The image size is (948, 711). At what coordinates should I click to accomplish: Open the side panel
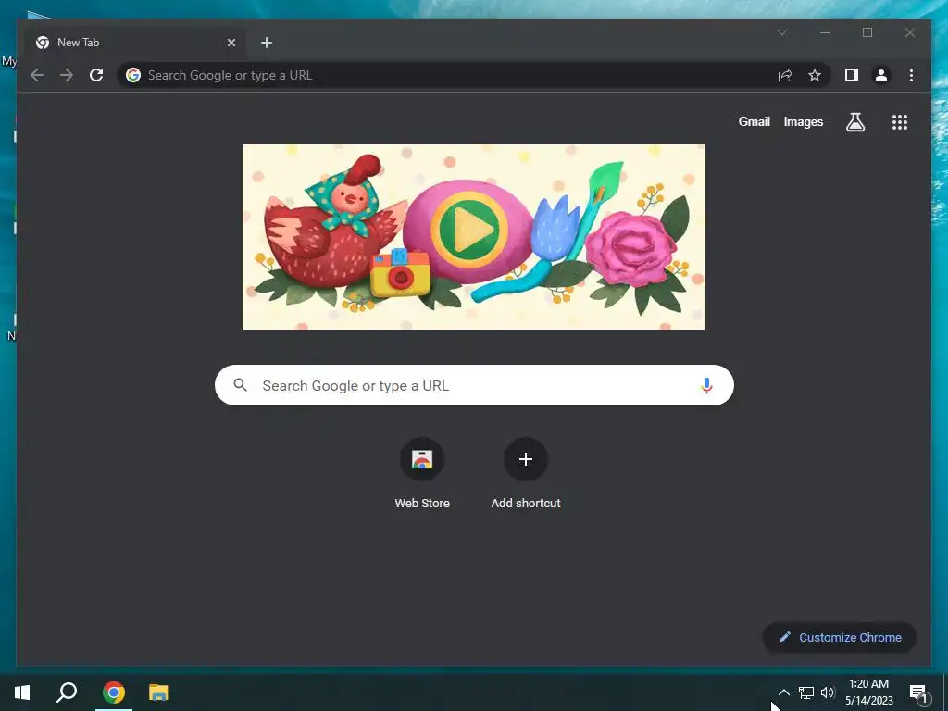852,75
